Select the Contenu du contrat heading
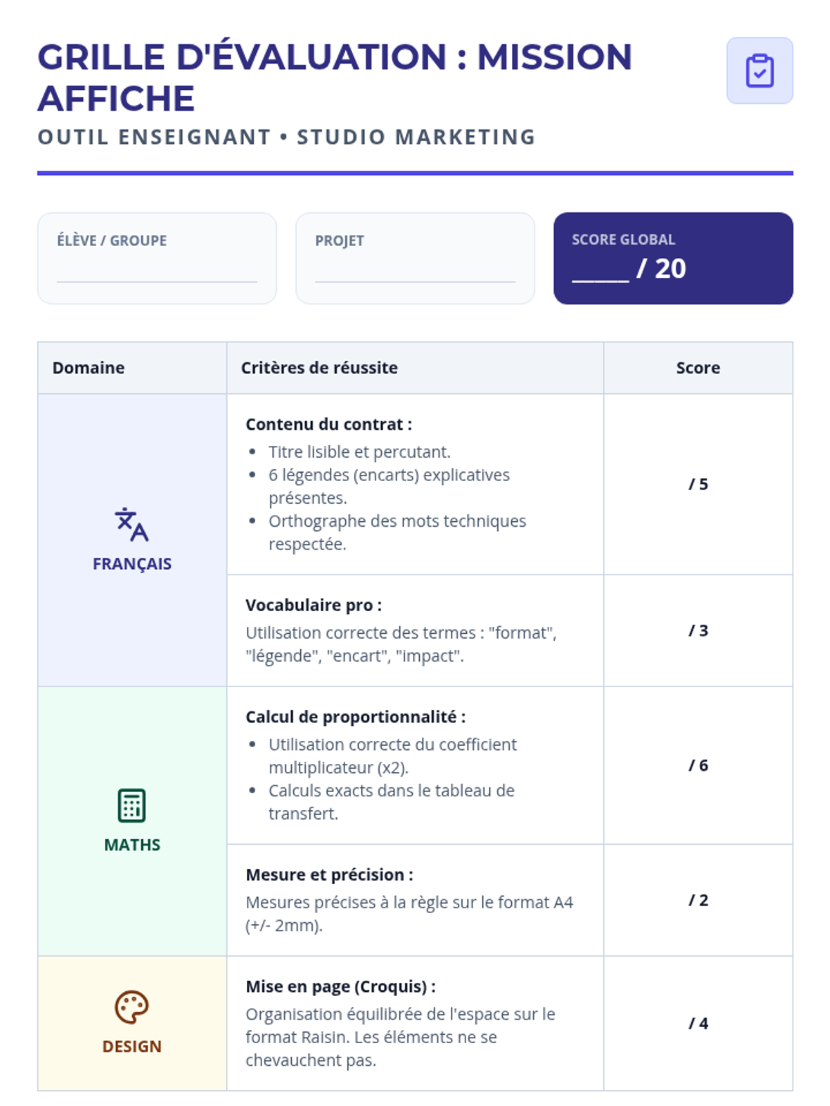Screen dimensions: 830x1106 click(x=329, y=424)
